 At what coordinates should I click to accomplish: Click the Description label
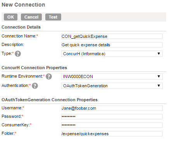[13, 45]
